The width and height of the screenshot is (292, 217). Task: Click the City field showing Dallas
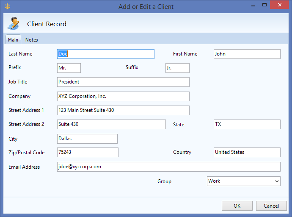pyautogui.click(x=87, y=139)
